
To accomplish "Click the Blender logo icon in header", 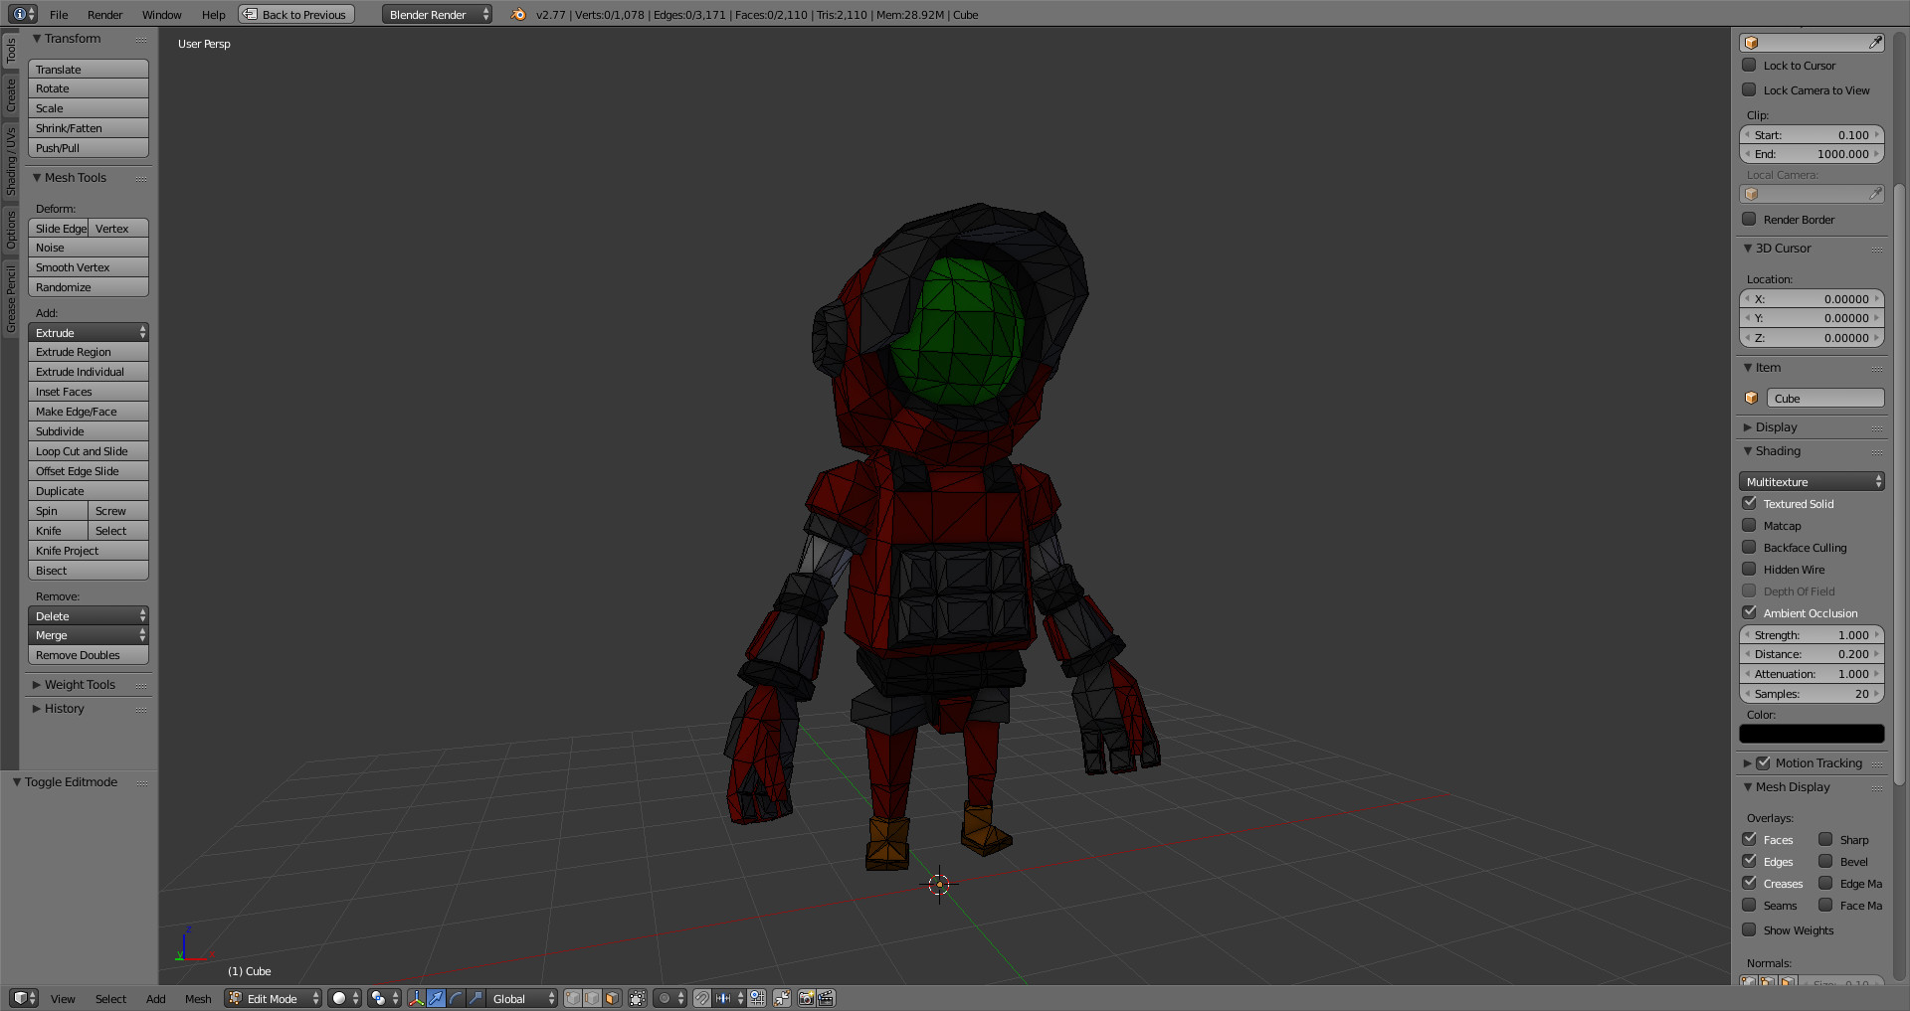I will tap(518, 14).
